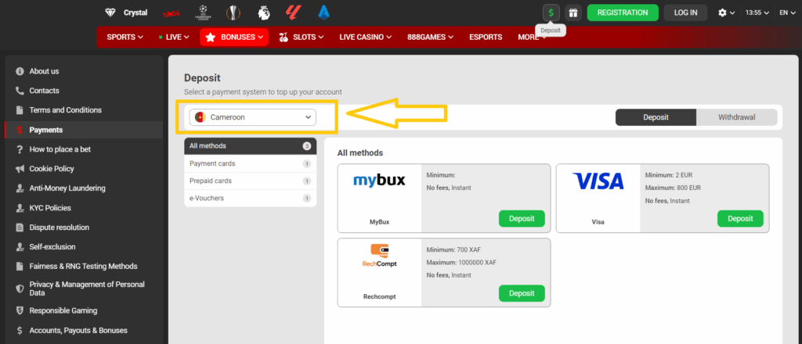Open the LIVE CASINO menu
Image resolution: width=802 pixels, height=344 pixels.
pyautogui.click(x=367, y=37)
